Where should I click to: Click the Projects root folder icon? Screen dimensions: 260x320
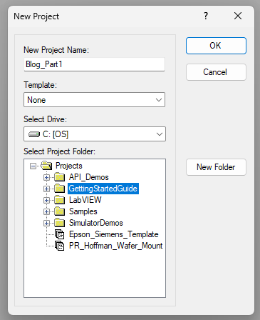[46, 166]
